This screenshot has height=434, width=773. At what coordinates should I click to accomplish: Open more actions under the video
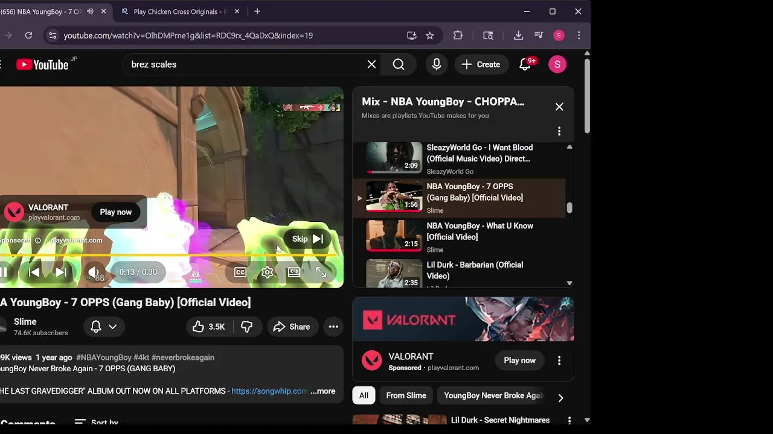click(x=333, y=327)
